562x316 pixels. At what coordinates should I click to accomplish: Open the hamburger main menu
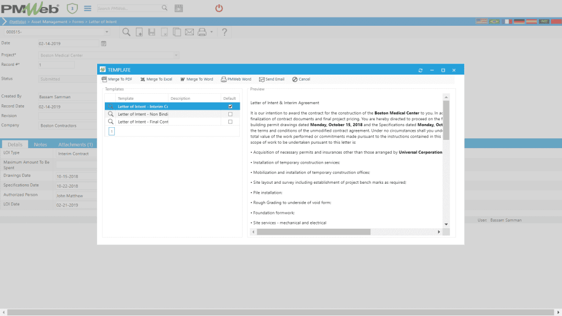[87, 8]
